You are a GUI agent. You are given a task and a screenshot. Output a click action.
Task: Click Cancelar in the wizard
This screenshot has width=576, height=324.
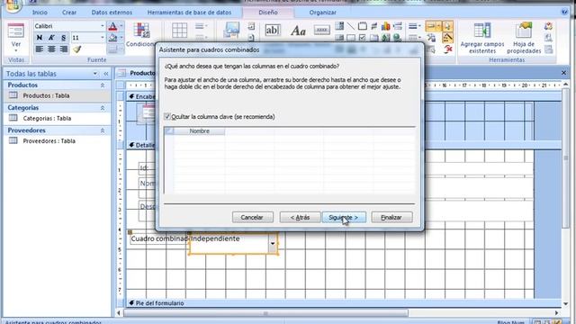[252, 218]
